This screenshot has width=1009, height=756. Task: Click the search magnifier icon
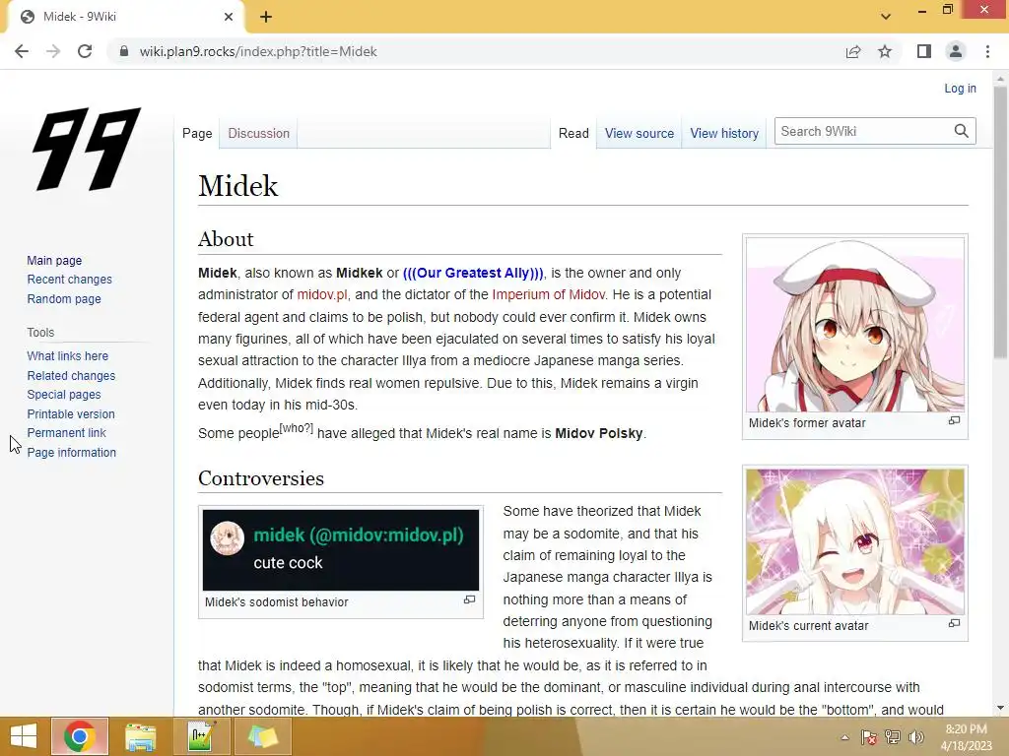(x=962, y=131)
